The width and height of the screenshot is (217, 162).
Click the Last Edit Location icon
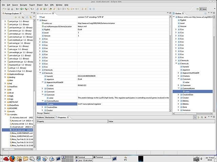pos(68,9)
